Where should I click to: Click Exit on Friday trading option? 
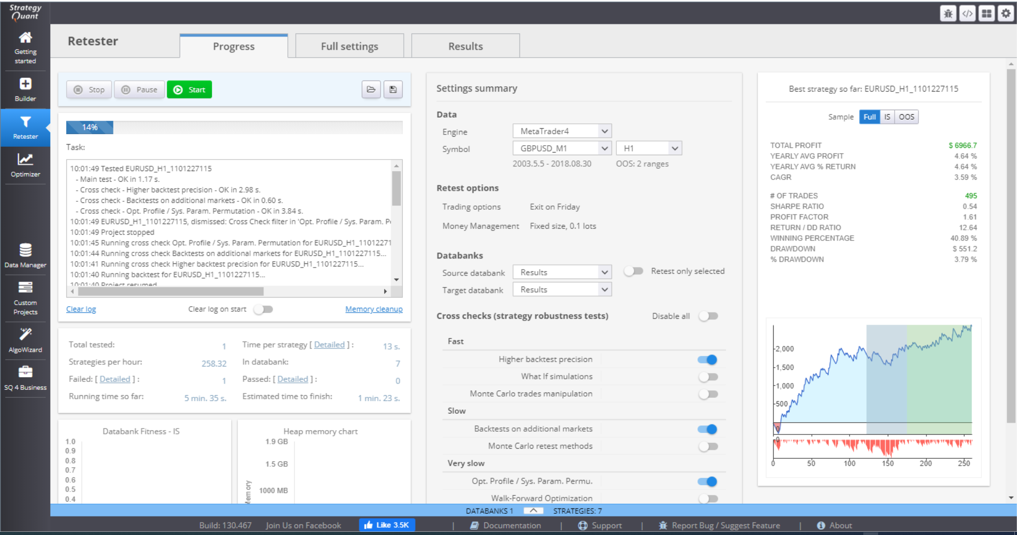(x=555, y=207)
